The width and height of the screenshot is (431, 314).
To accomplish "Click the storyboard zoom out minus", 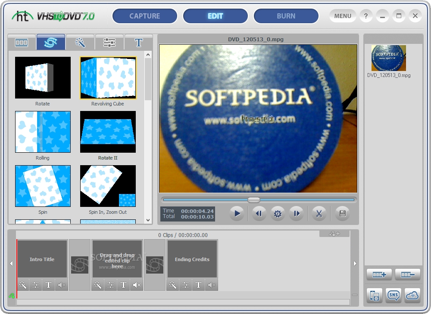I will pos(355,295).
